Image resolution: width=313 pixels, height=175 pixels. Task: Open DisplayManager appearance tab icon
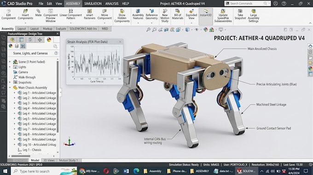coord(49,40)
